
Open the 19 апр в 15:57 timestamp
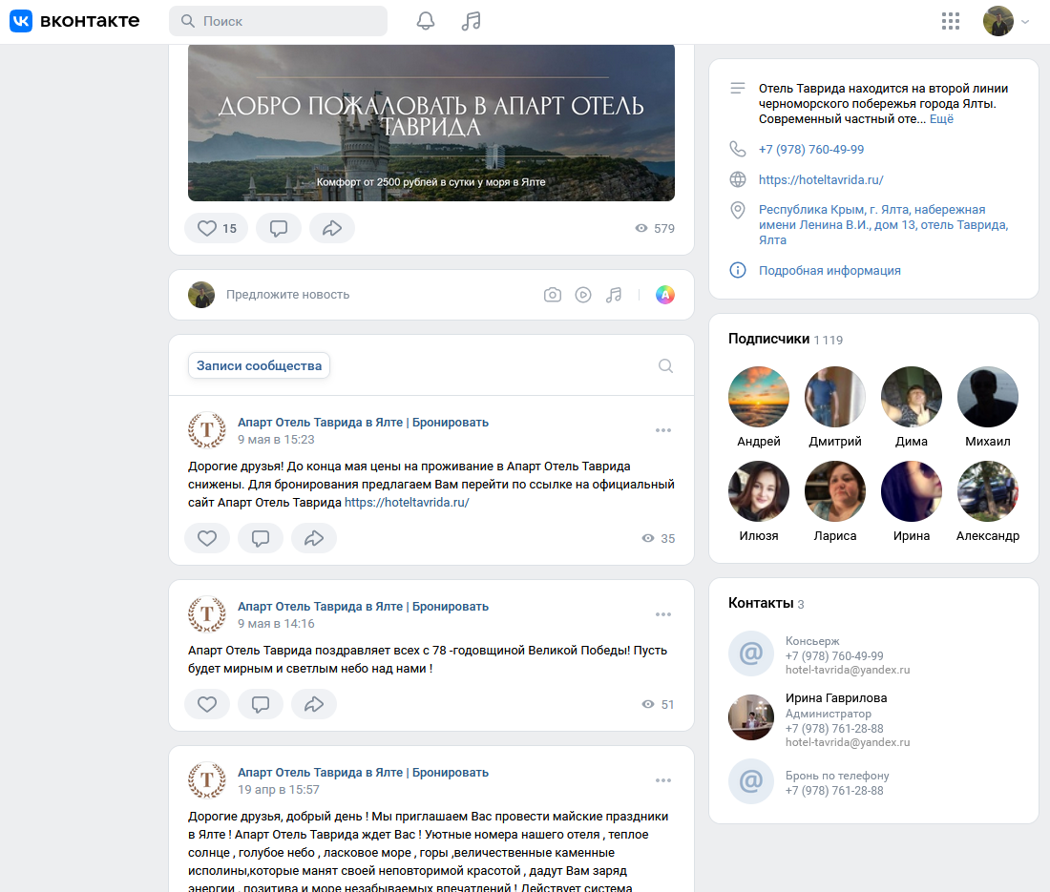point(279,790)
